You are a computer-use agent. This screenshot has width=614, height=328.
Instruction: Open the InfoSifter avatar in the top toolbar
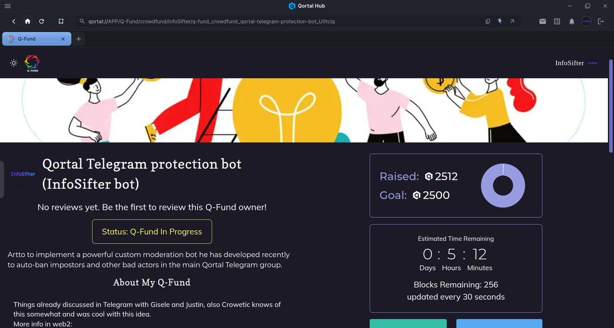[587, 21]
